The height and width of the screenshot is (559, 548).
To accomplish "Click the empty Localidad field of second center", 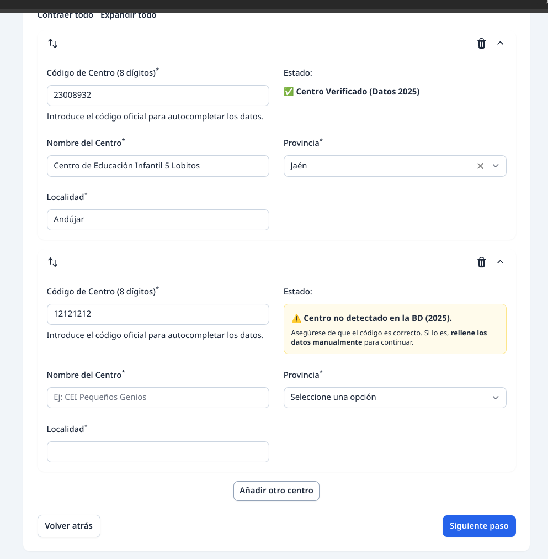I will tap(158, 452).
